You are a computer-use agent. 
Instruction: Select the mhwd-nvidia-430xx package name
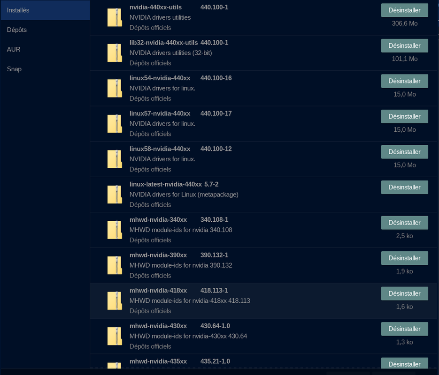pyautogui.click(x=158, y=326)
